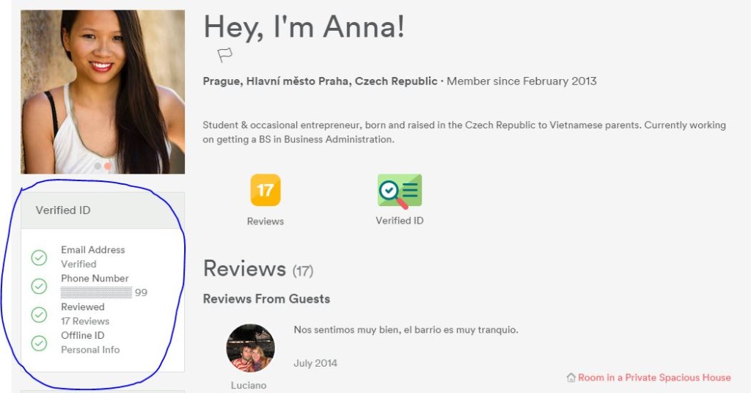
Task: Open Luciano's reviewer profile picture
Action: coord(250,348)
